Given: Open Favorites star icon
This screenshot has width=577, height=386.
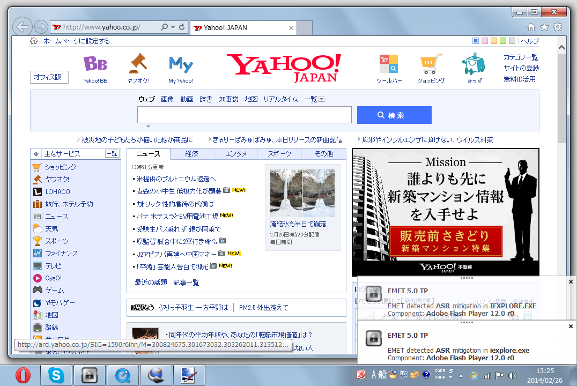Looking at the screenshot, I should 545,27.
